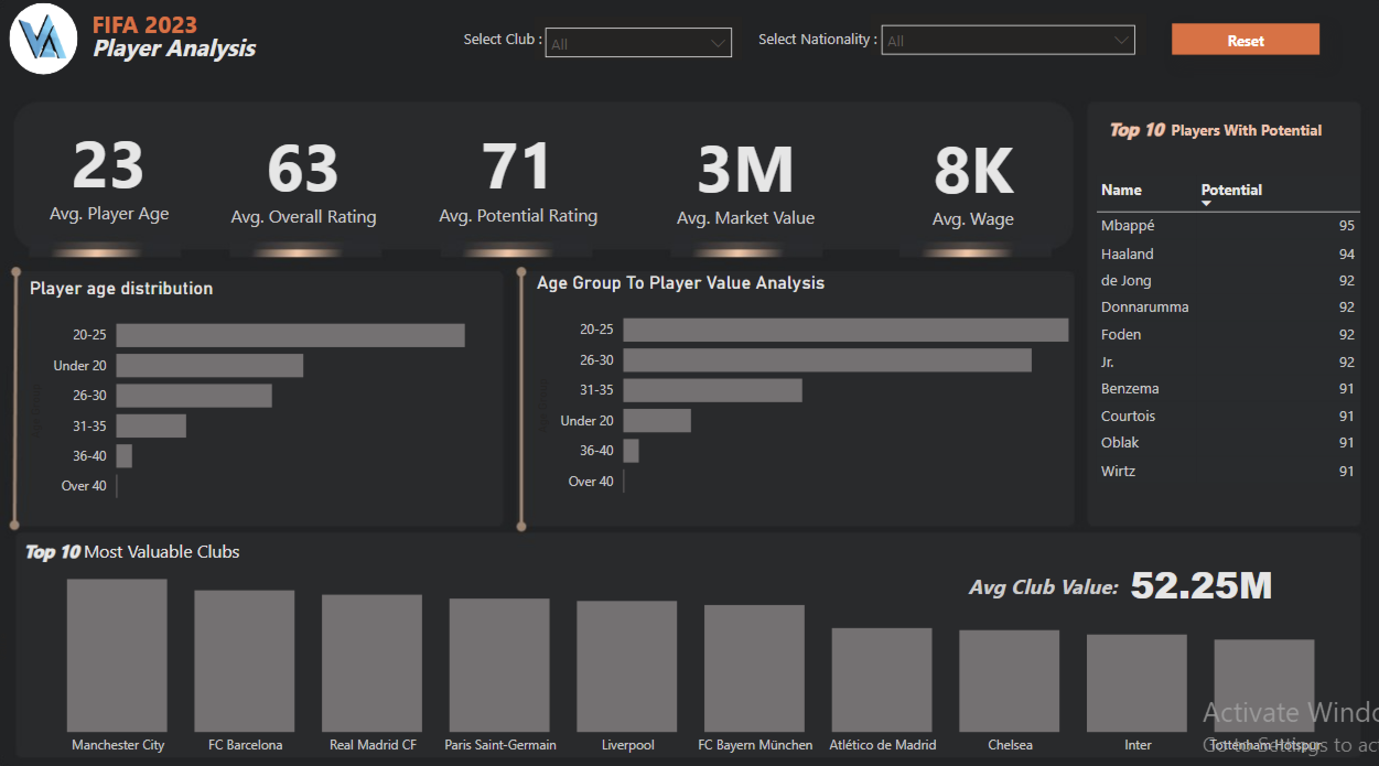Click the Real Madrid CF bar
Image resolution: width=1379 pixels, height=766 pixels.
click(x=371, y=663)
